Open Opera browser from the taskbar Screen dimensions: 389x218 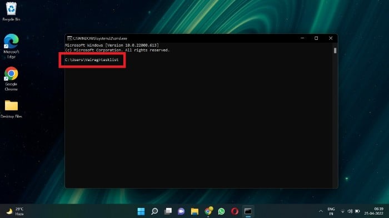click(x=235, y=211)
